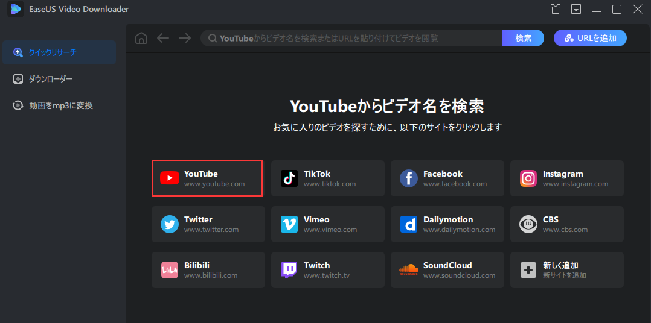Click the TikTok logo icon

[x=289, y=178]
